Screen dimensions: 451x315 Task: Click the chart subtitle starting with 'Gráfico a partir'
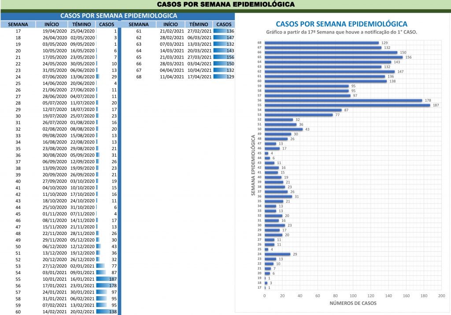pyautogui.click(x=341, y=33)
